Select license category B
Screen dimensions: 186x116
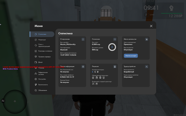tap(93, 72)
